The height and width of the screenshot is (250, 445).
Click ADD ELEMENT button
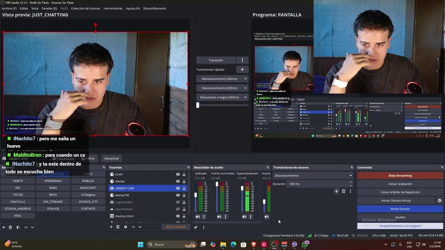176,227
